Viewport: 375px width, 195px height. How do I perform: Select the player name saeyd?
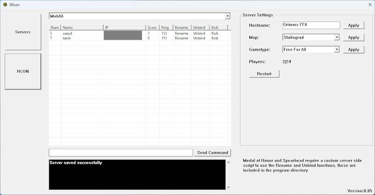[67, 33]
